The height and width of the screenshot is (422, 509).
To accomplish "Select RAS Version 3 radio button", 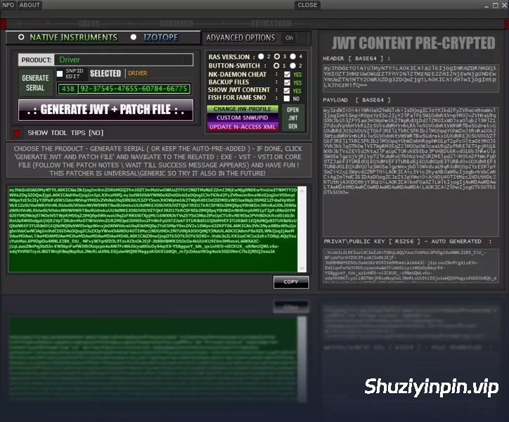I will click(277, 56).
